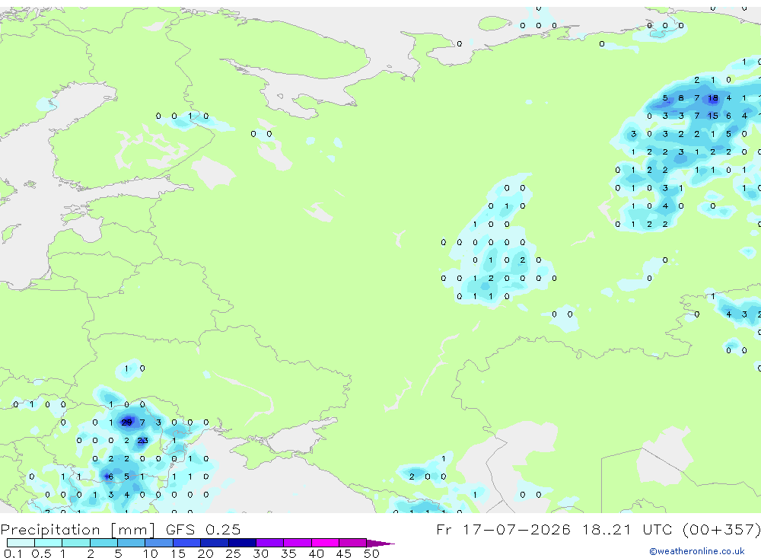Select the 'Precipitation [mm] GFS 0.25' title
Screen dimensions: 761x558
click(120, 529)
